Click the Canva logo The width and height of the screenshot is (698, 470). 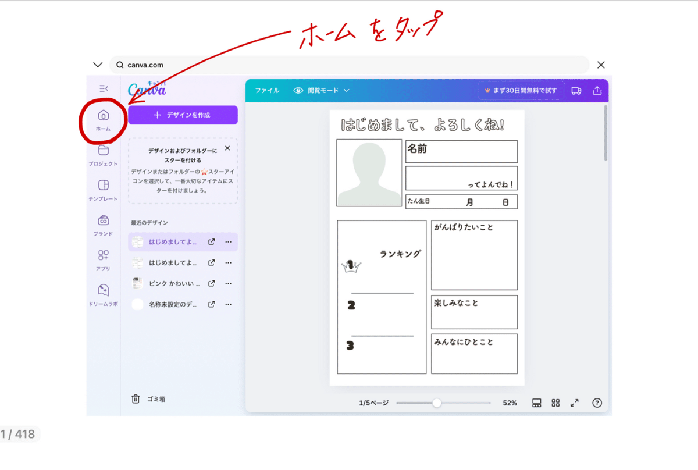coord(147,90)
